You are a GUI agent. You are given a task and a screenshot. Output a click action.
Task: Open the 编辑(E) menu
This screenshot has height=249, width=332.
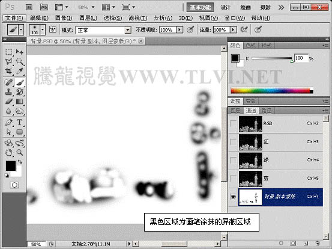pos(39,18)
